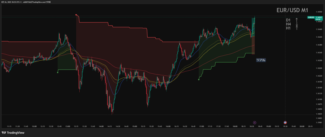Click the purple lightning event icon on the time axis
325x137 pixels.
tap(254, 123)
